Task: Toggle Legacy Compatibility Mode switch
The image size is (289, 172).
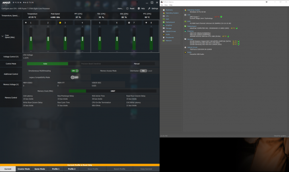Action: 75,77
